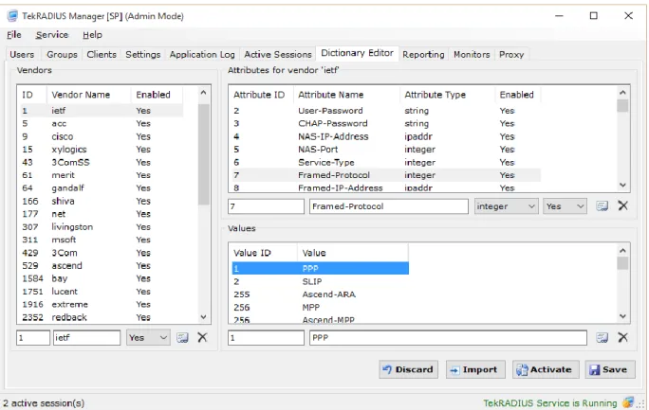649x410 pixels.
Task: Click up arrow of Values list scrollbar
Action: (x=622, y=251)
